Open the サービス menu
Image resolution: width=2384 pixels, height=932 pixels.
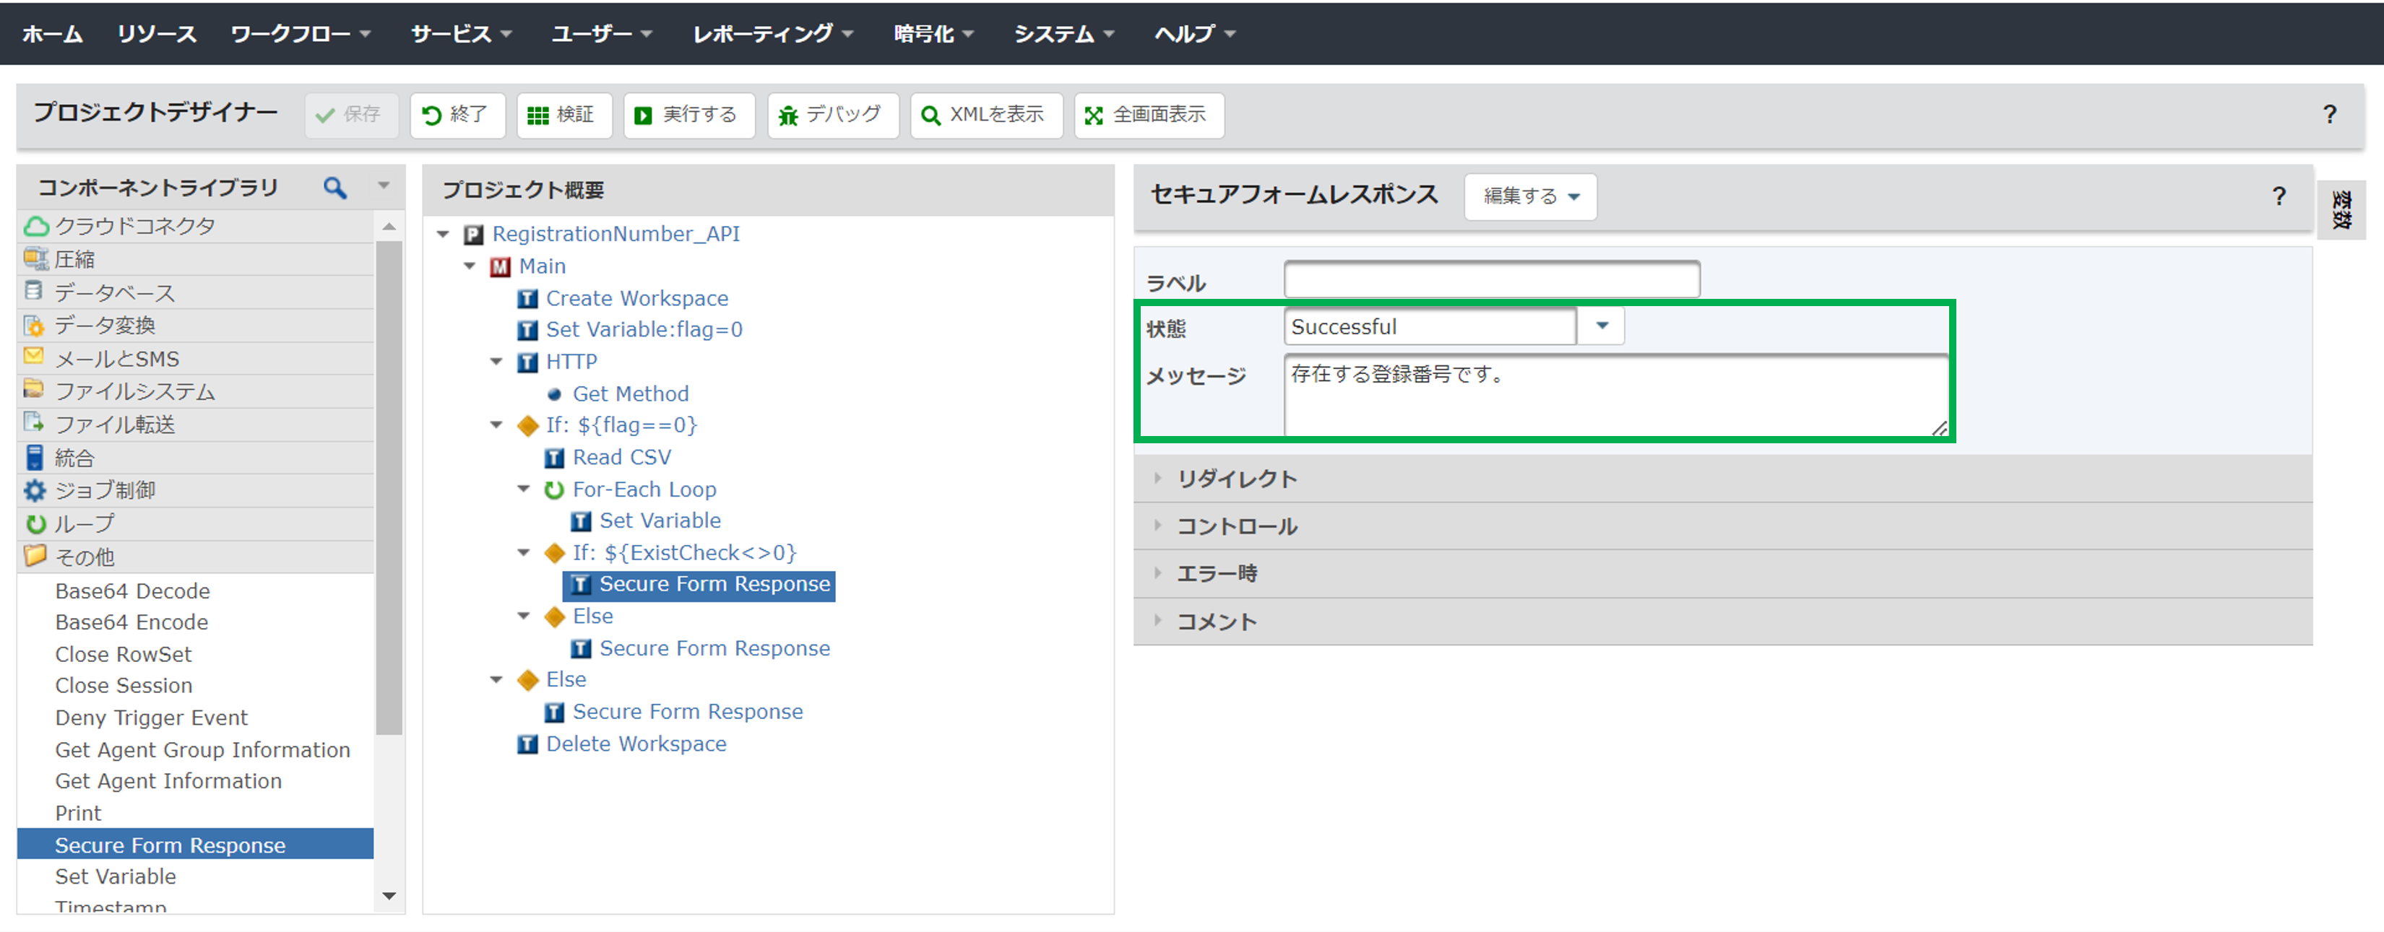click(x=461, y=34)
